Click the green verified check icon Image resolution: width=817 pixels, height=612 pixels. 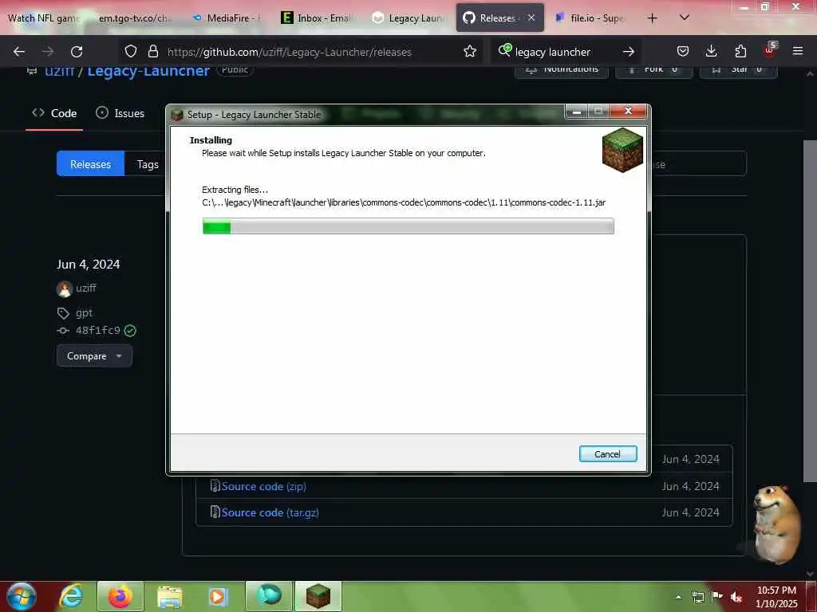[130, 331]
